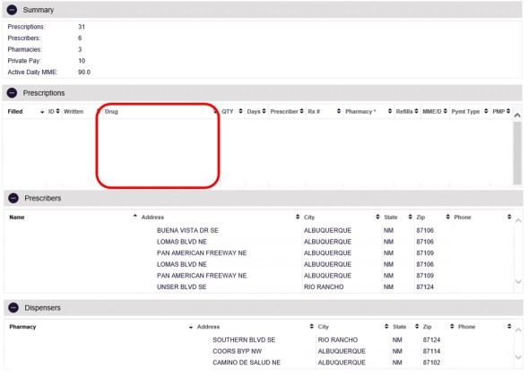This screenshot has height=375, width=528.
Task: Collapse the Dispensers section
Action: click(x=13, y=307)
